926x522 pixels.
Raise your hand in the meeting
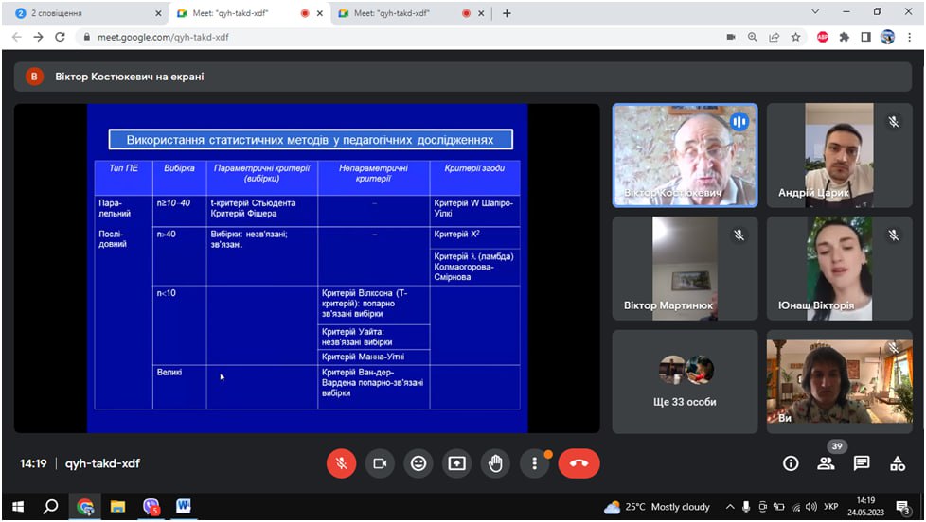(x=495, y=463)
